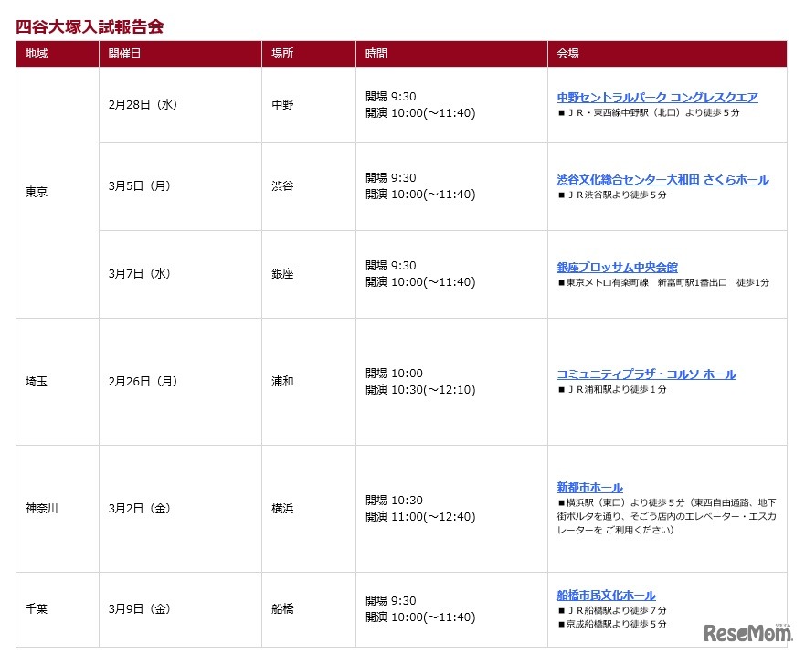The height and width of the screenshot is (654, 805).
Task: Click the 四谷大塚入試報告会 heading
Action: [x=90, y=26]
